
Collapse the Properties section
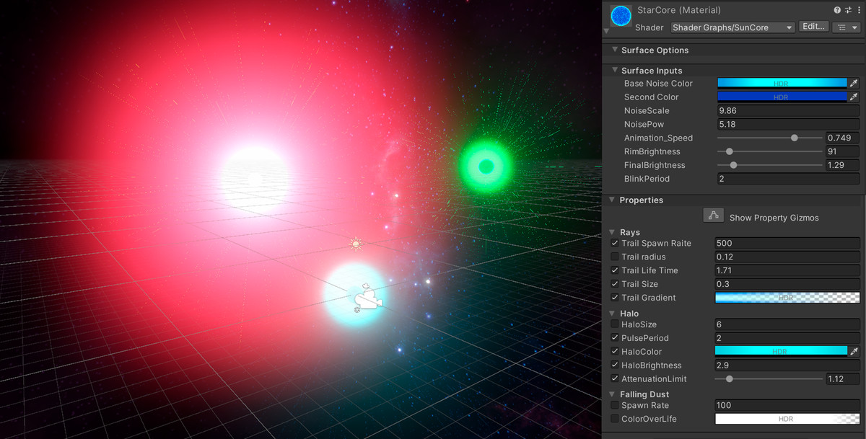(x=613, y=200)
